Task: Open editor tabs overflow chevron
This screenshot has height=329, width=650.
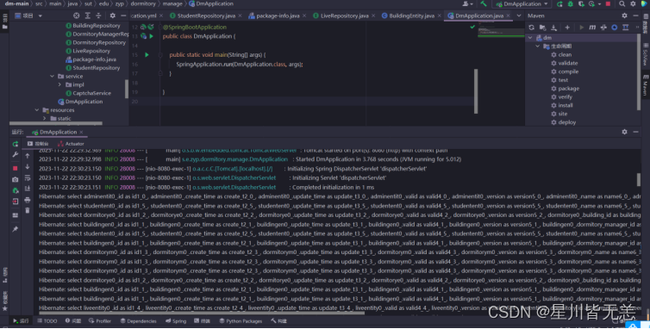Action: [x=519, y=16]
